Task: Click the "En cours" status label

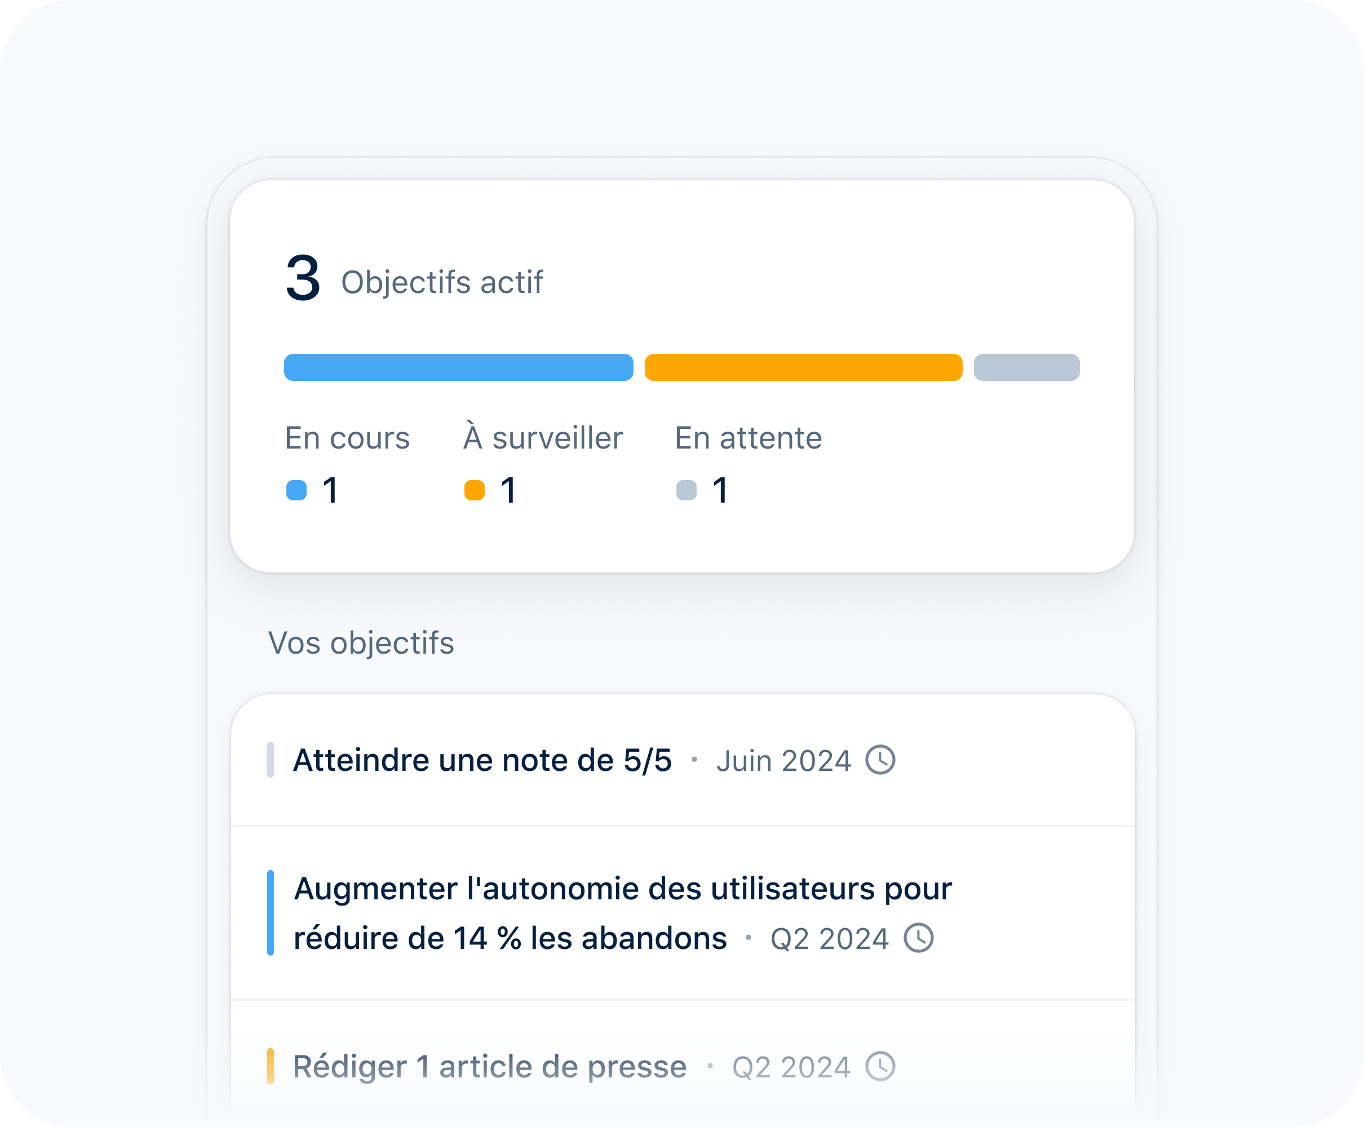Action: pyautogui.click(x=347, y=438)
